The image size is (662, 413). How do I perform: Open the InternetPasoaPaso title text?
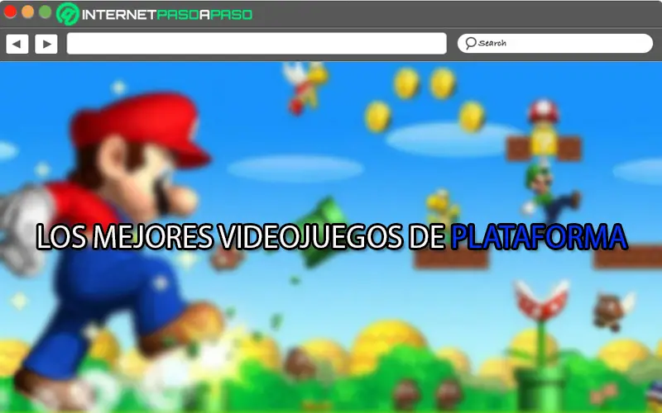pyautogui.click(x=167, y=15)
